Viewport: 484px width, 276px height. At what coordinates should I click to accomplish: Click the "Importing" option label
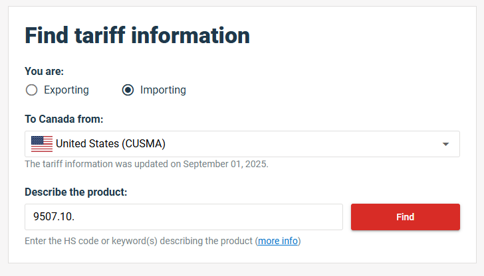pos(163,90)
